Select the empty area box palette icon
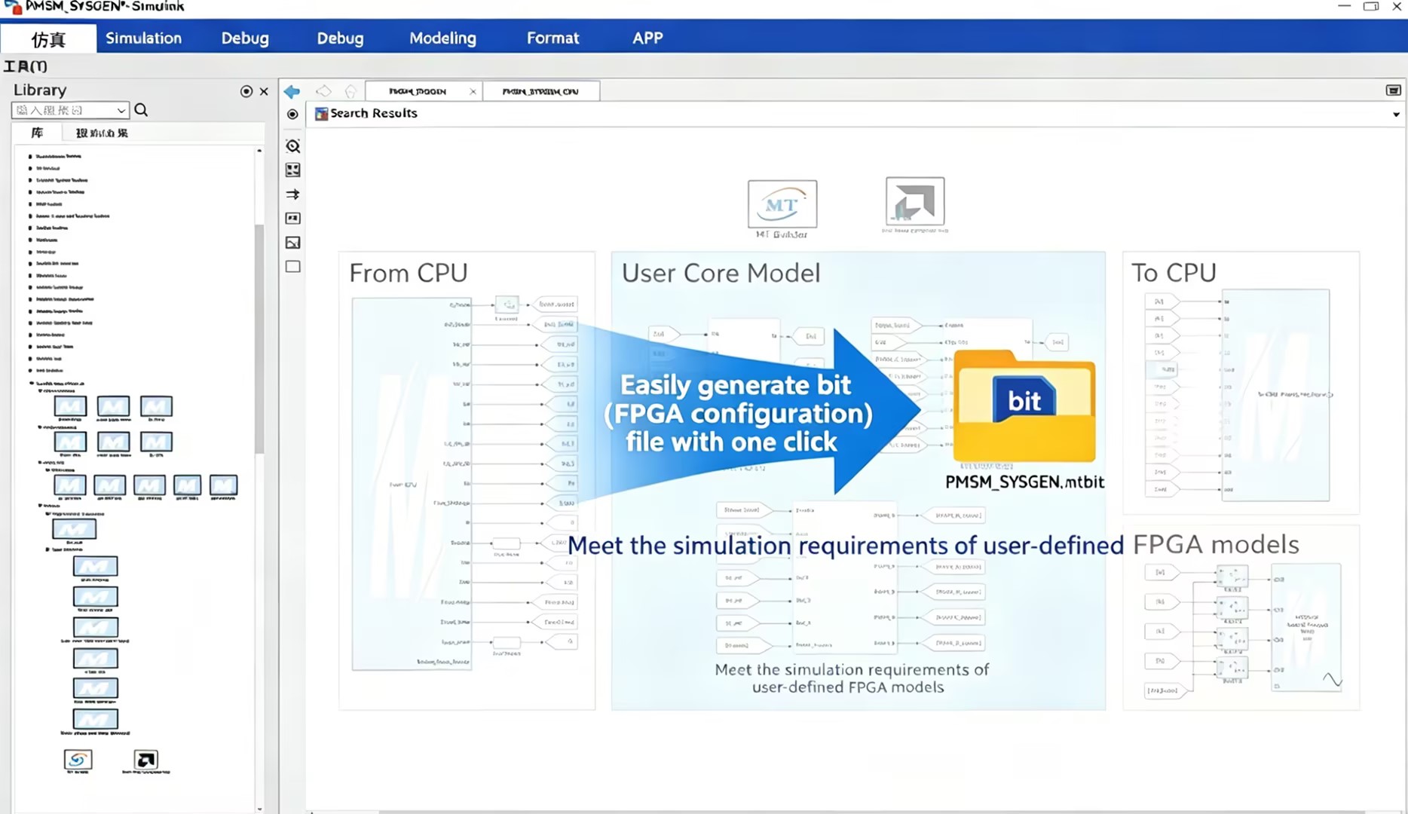This screenshot has height=814, width=1408. 293,267
